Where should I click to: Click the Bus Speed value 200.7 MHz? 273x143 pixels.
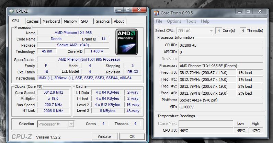coord(53,105)
